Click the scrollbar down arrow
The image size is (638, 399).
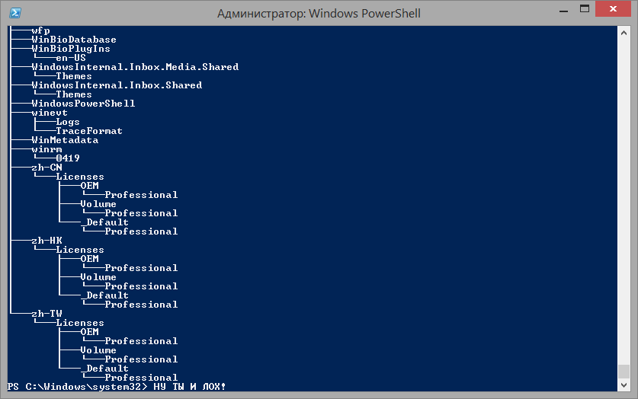click(624, 385)
